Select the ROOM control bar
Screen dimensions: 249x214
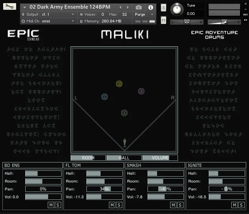tap(88, 158)
